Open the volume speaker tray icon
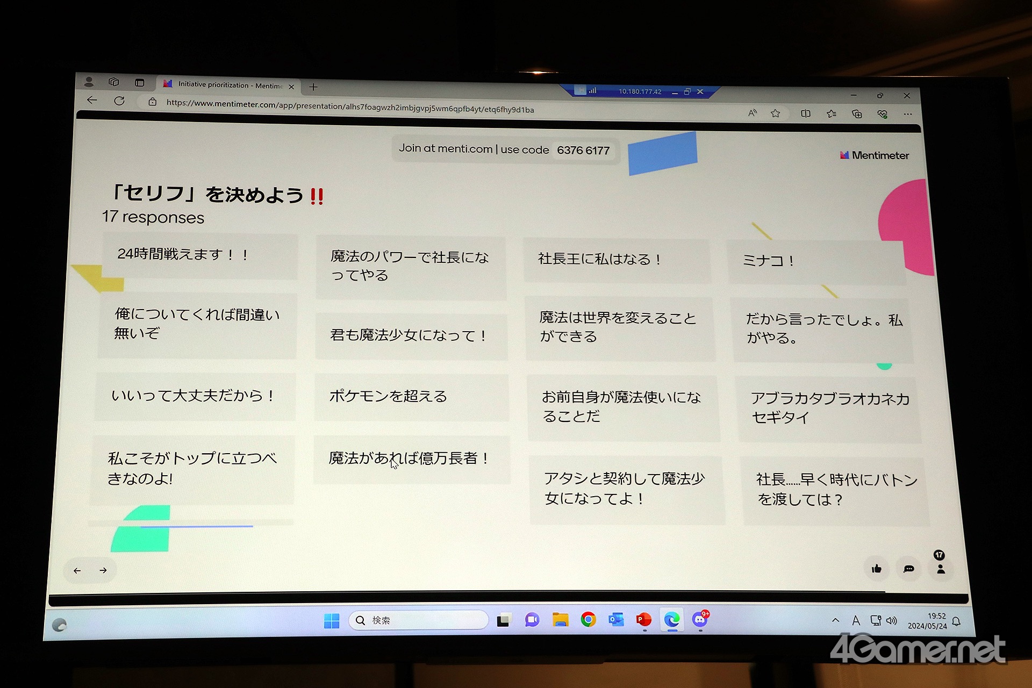The image size is (1032, 688). click(x=892, y=621)
